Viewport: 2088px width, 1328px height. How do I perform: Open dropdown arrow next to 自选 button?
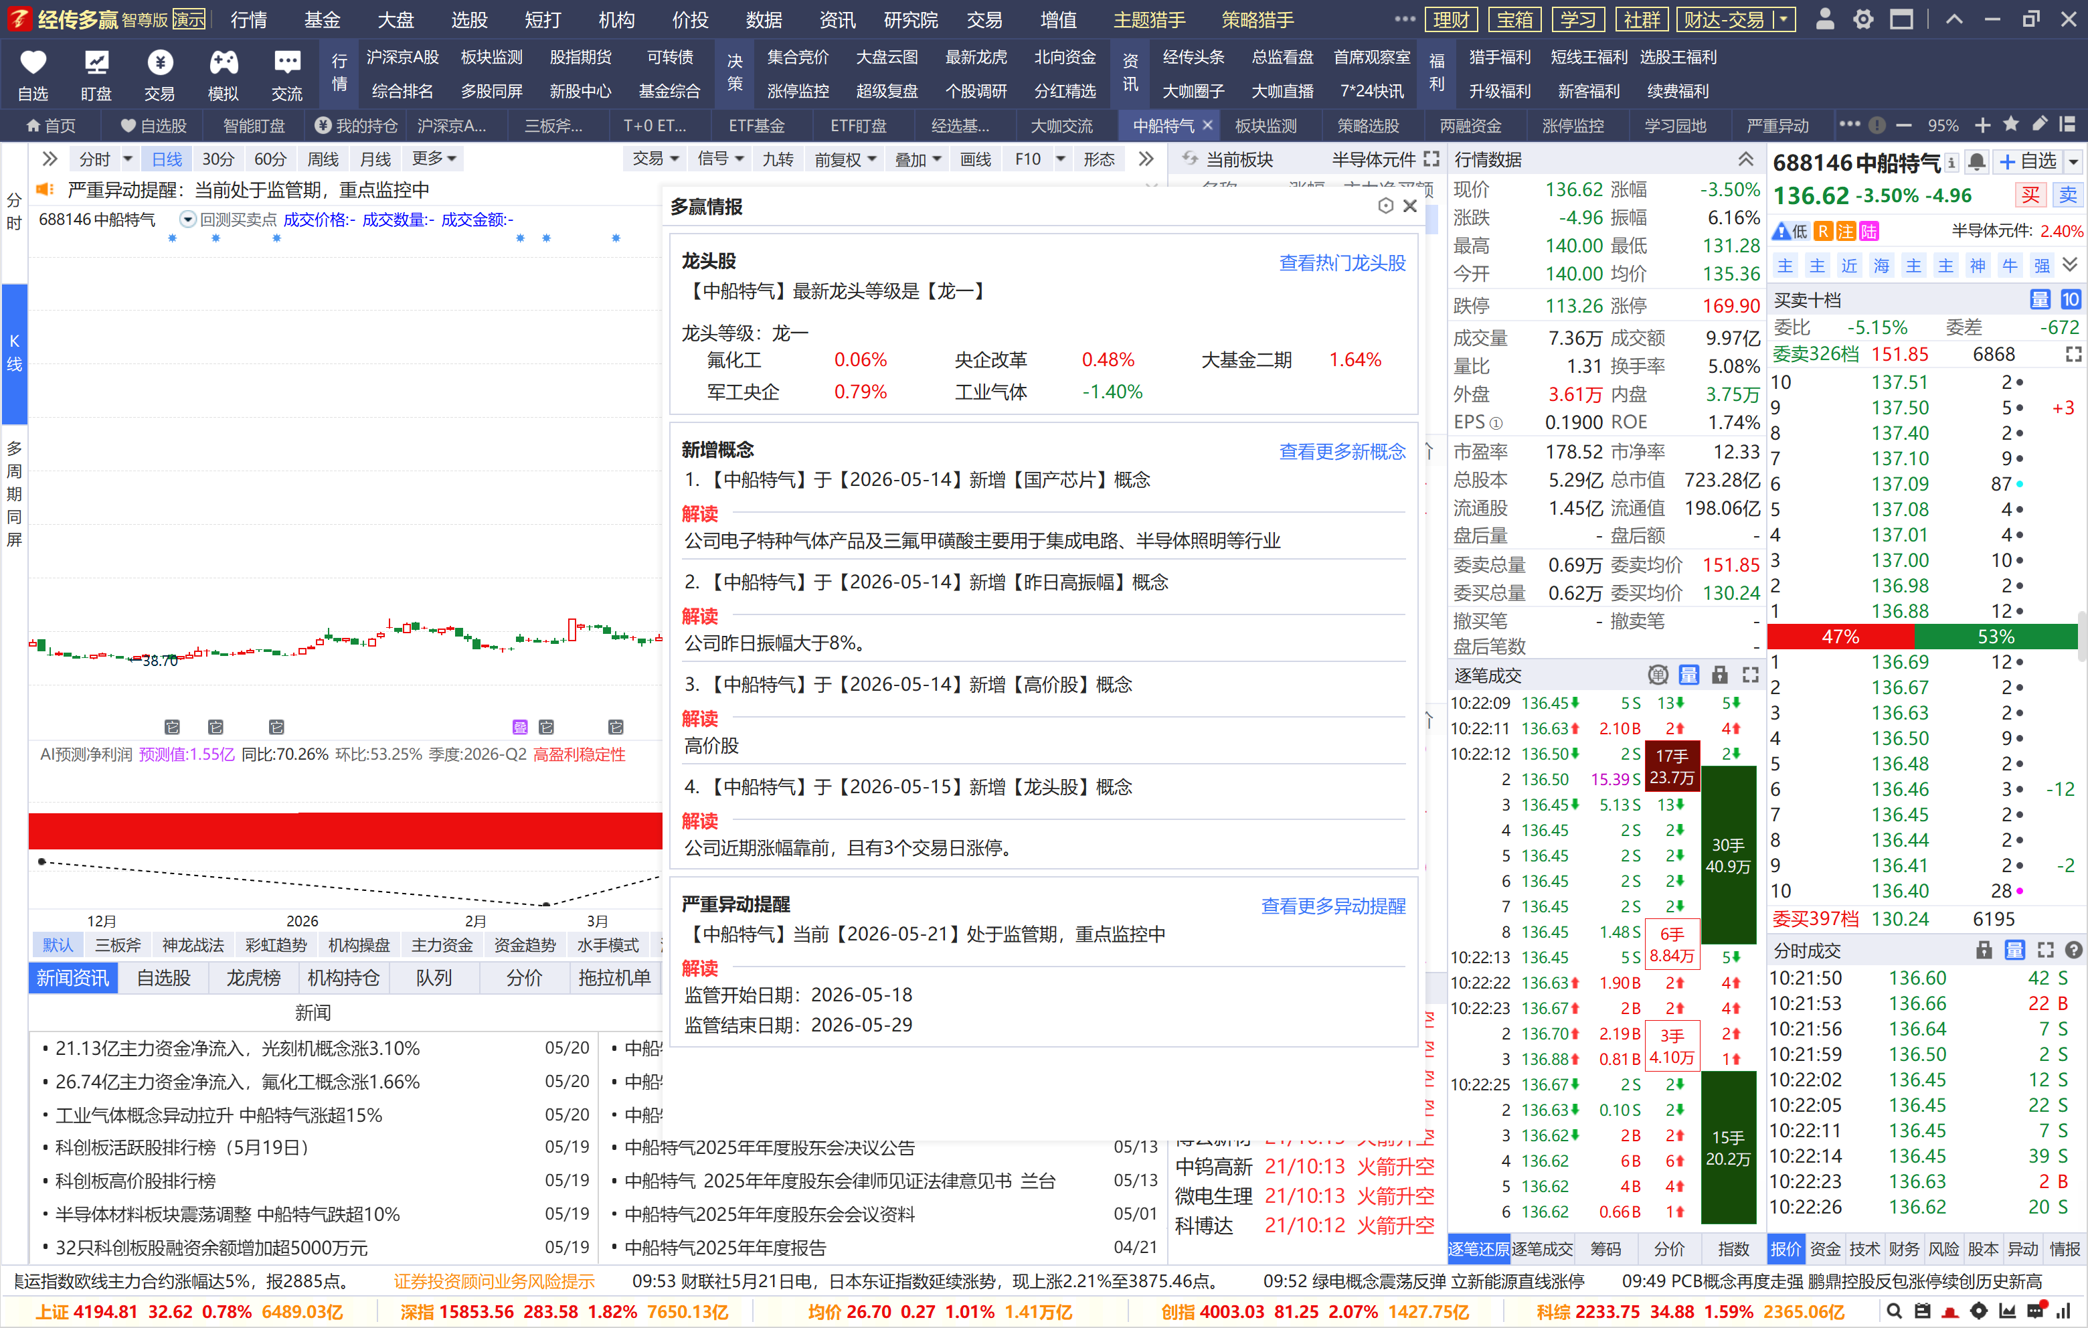pyautogui.click(x=2073, y=161)
